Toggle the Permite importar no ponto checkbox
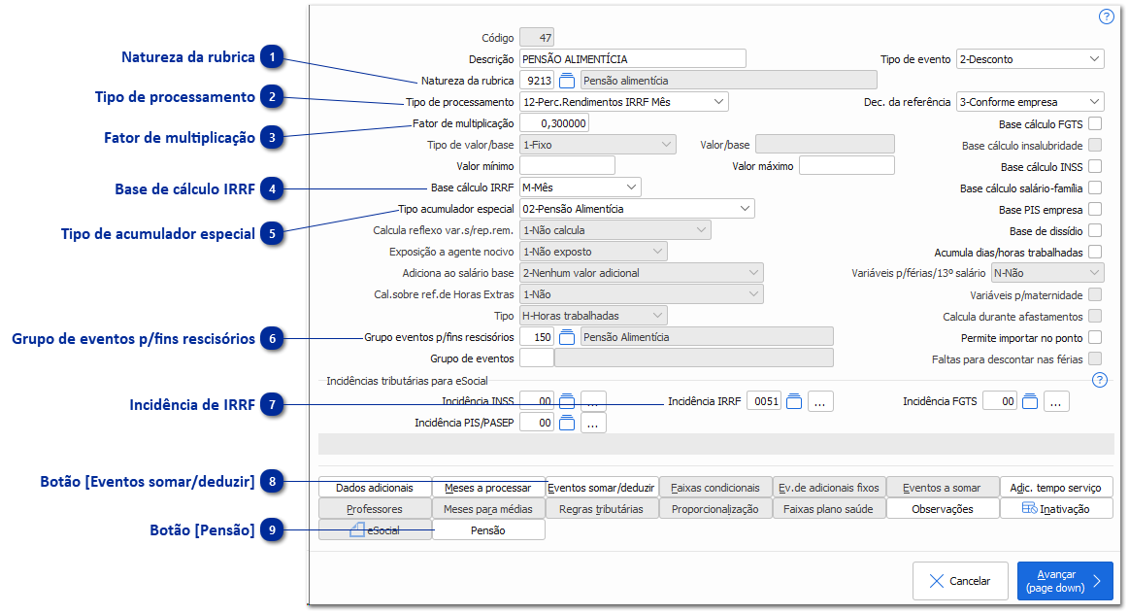The width and height of the screenshot is (1129, 614). click(1095, 338)
